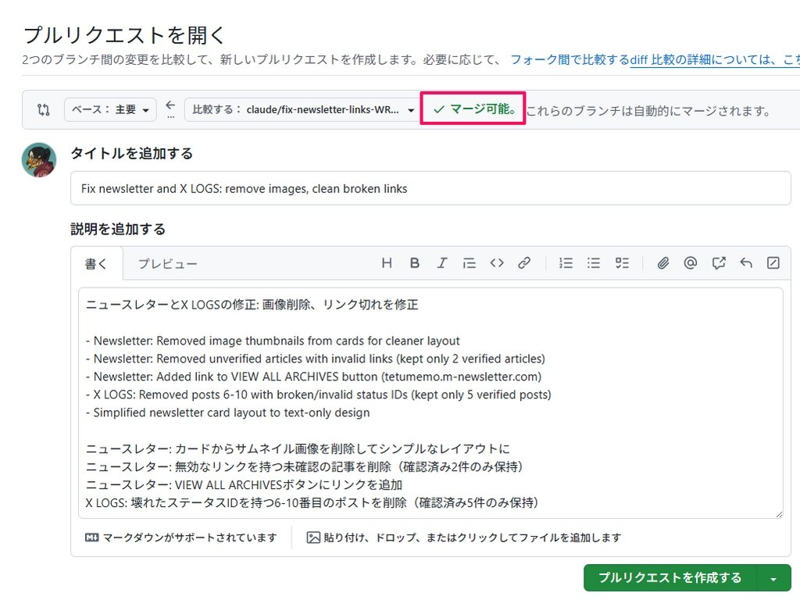
Task: Attach files with the paperclip icon
Action: pos(662,263)
